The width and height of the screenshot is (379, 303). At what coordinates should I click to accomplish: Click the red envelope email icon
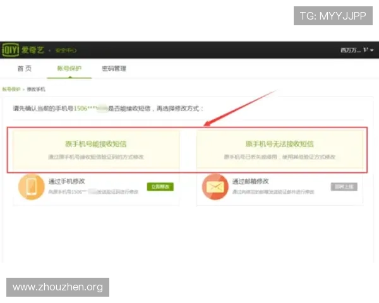pyautogui.click(x=215, y=187)
